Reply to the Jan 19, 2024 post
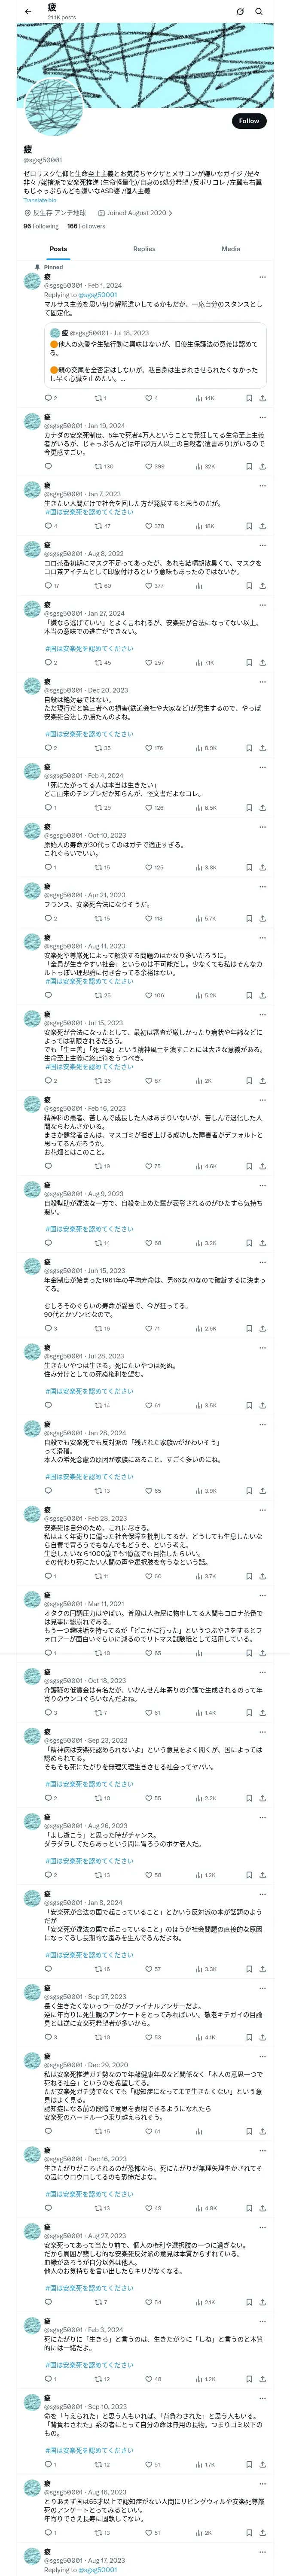This screenshot has height=2576, width=290. click(x=47, y=466)
